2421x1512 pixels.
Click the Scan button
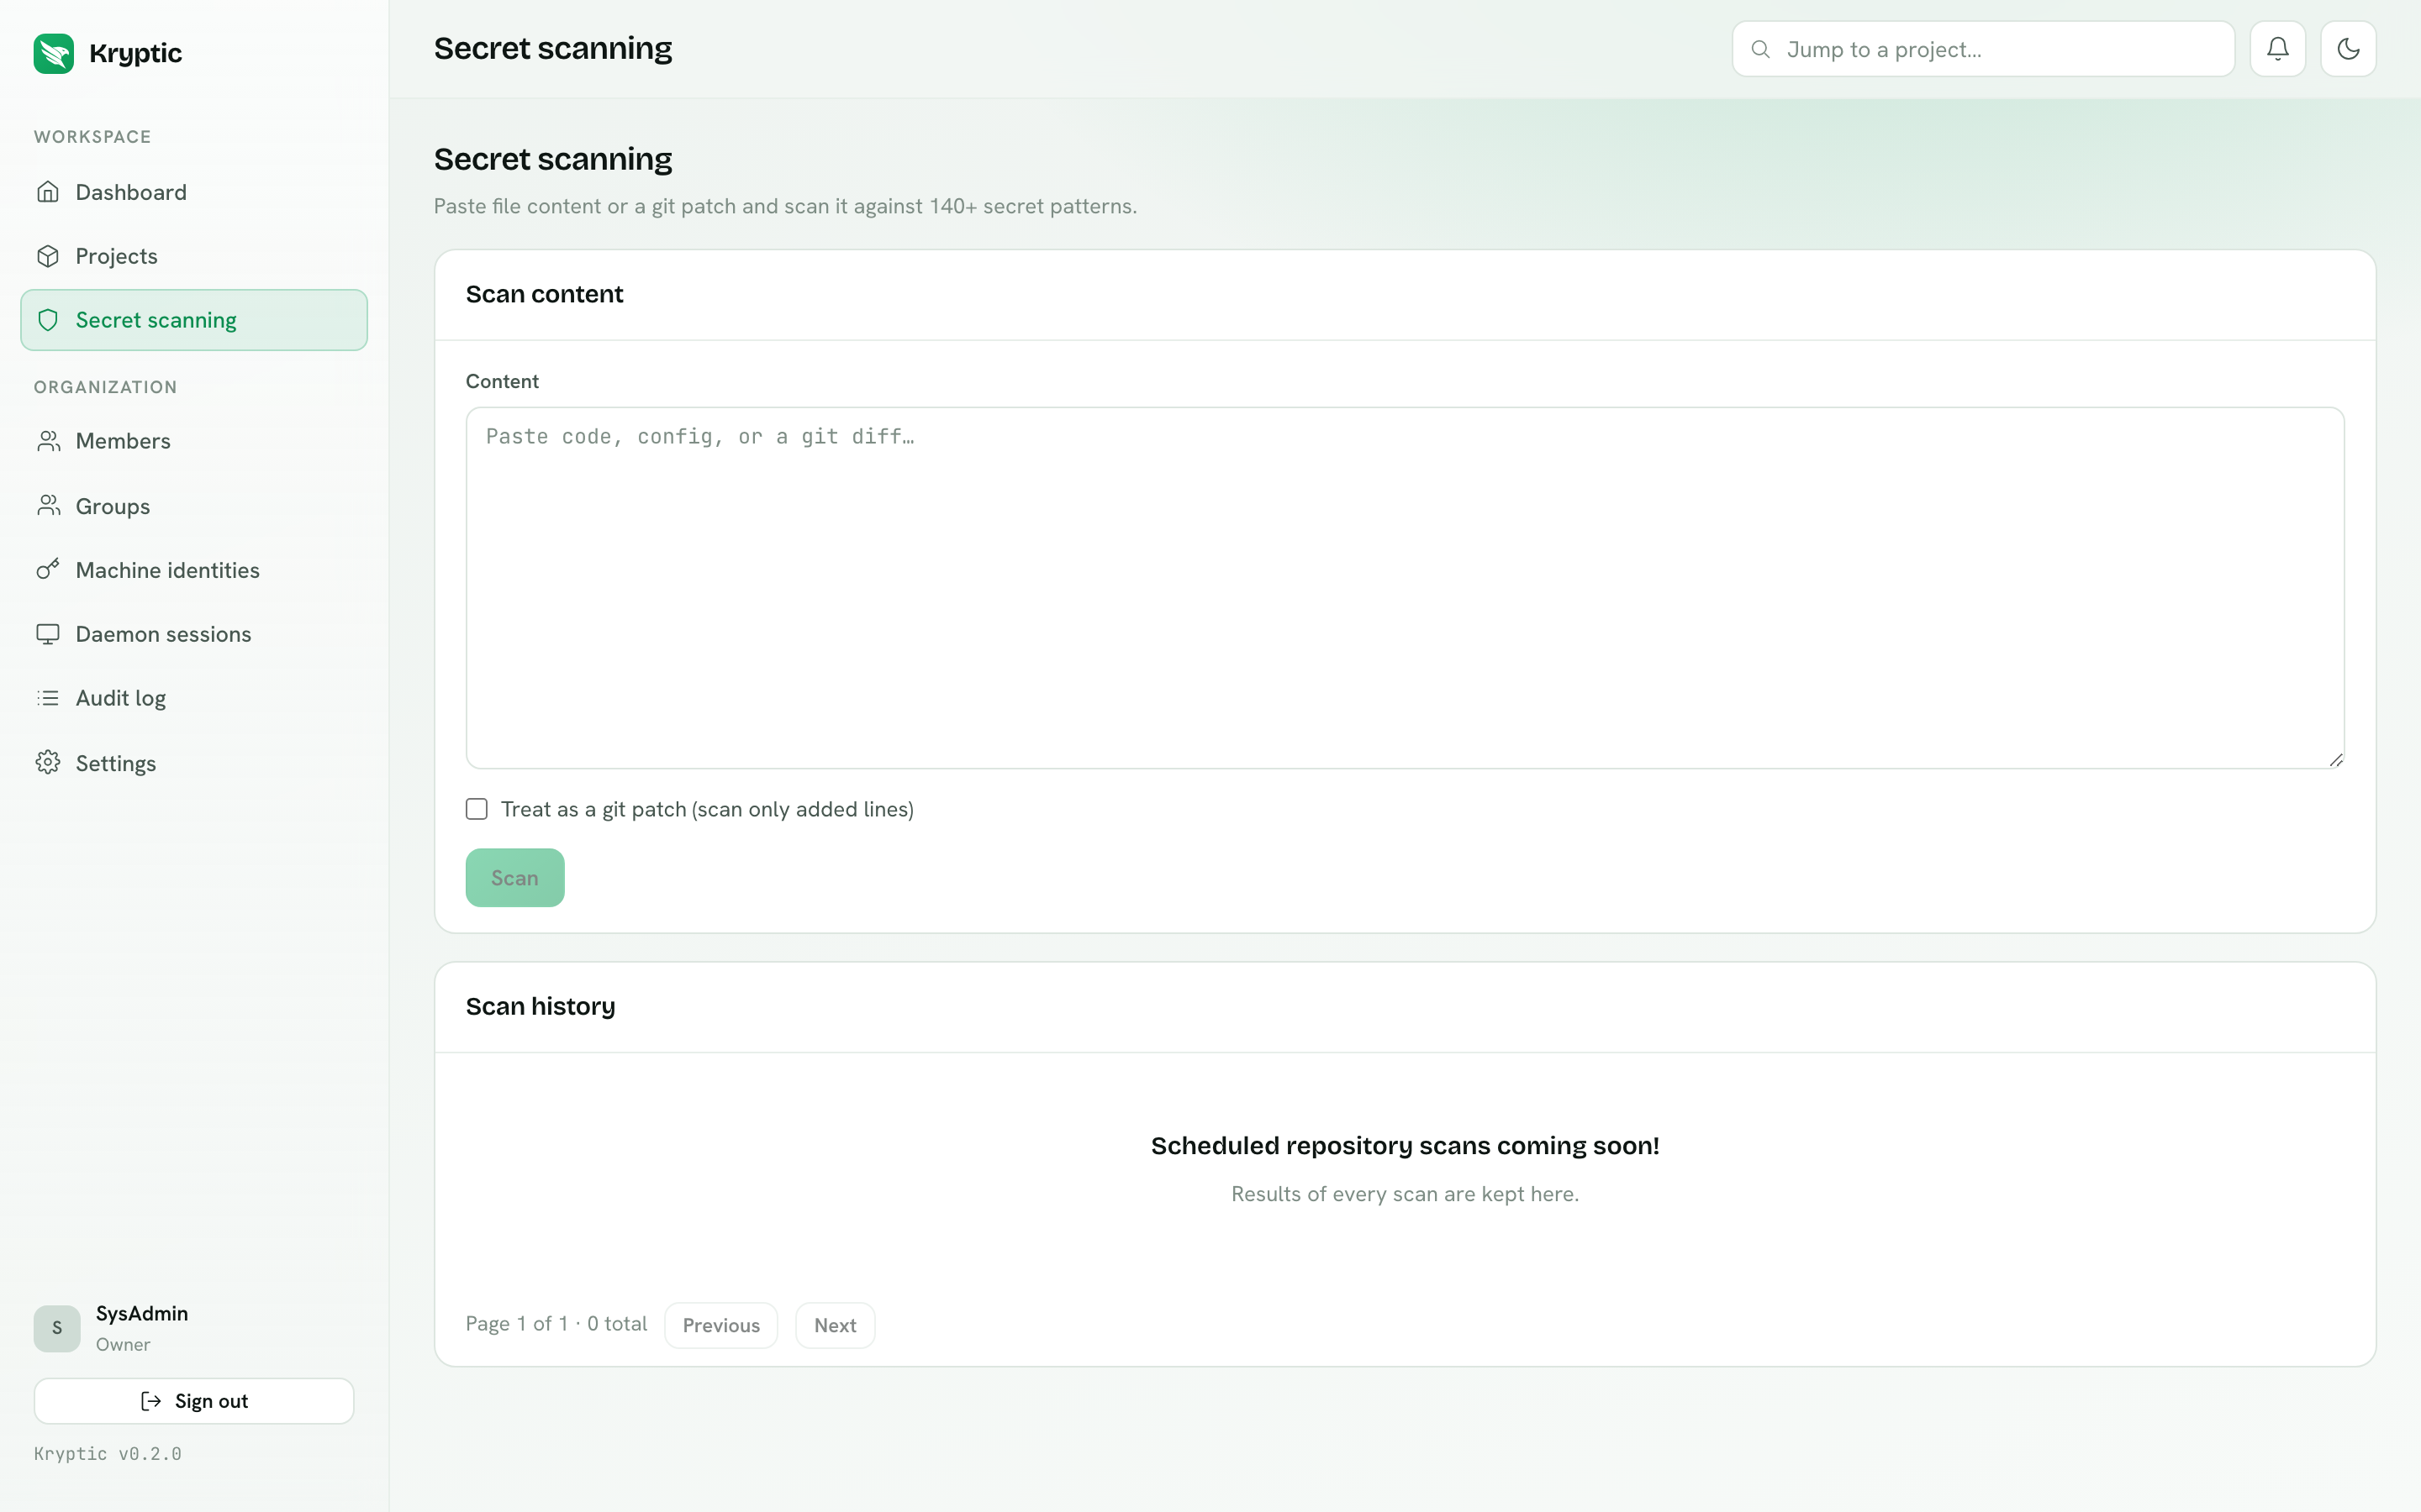click(515, 878)
